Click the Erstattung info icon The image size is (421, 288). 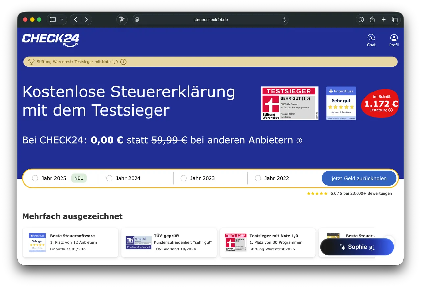(x=390, y=110)
